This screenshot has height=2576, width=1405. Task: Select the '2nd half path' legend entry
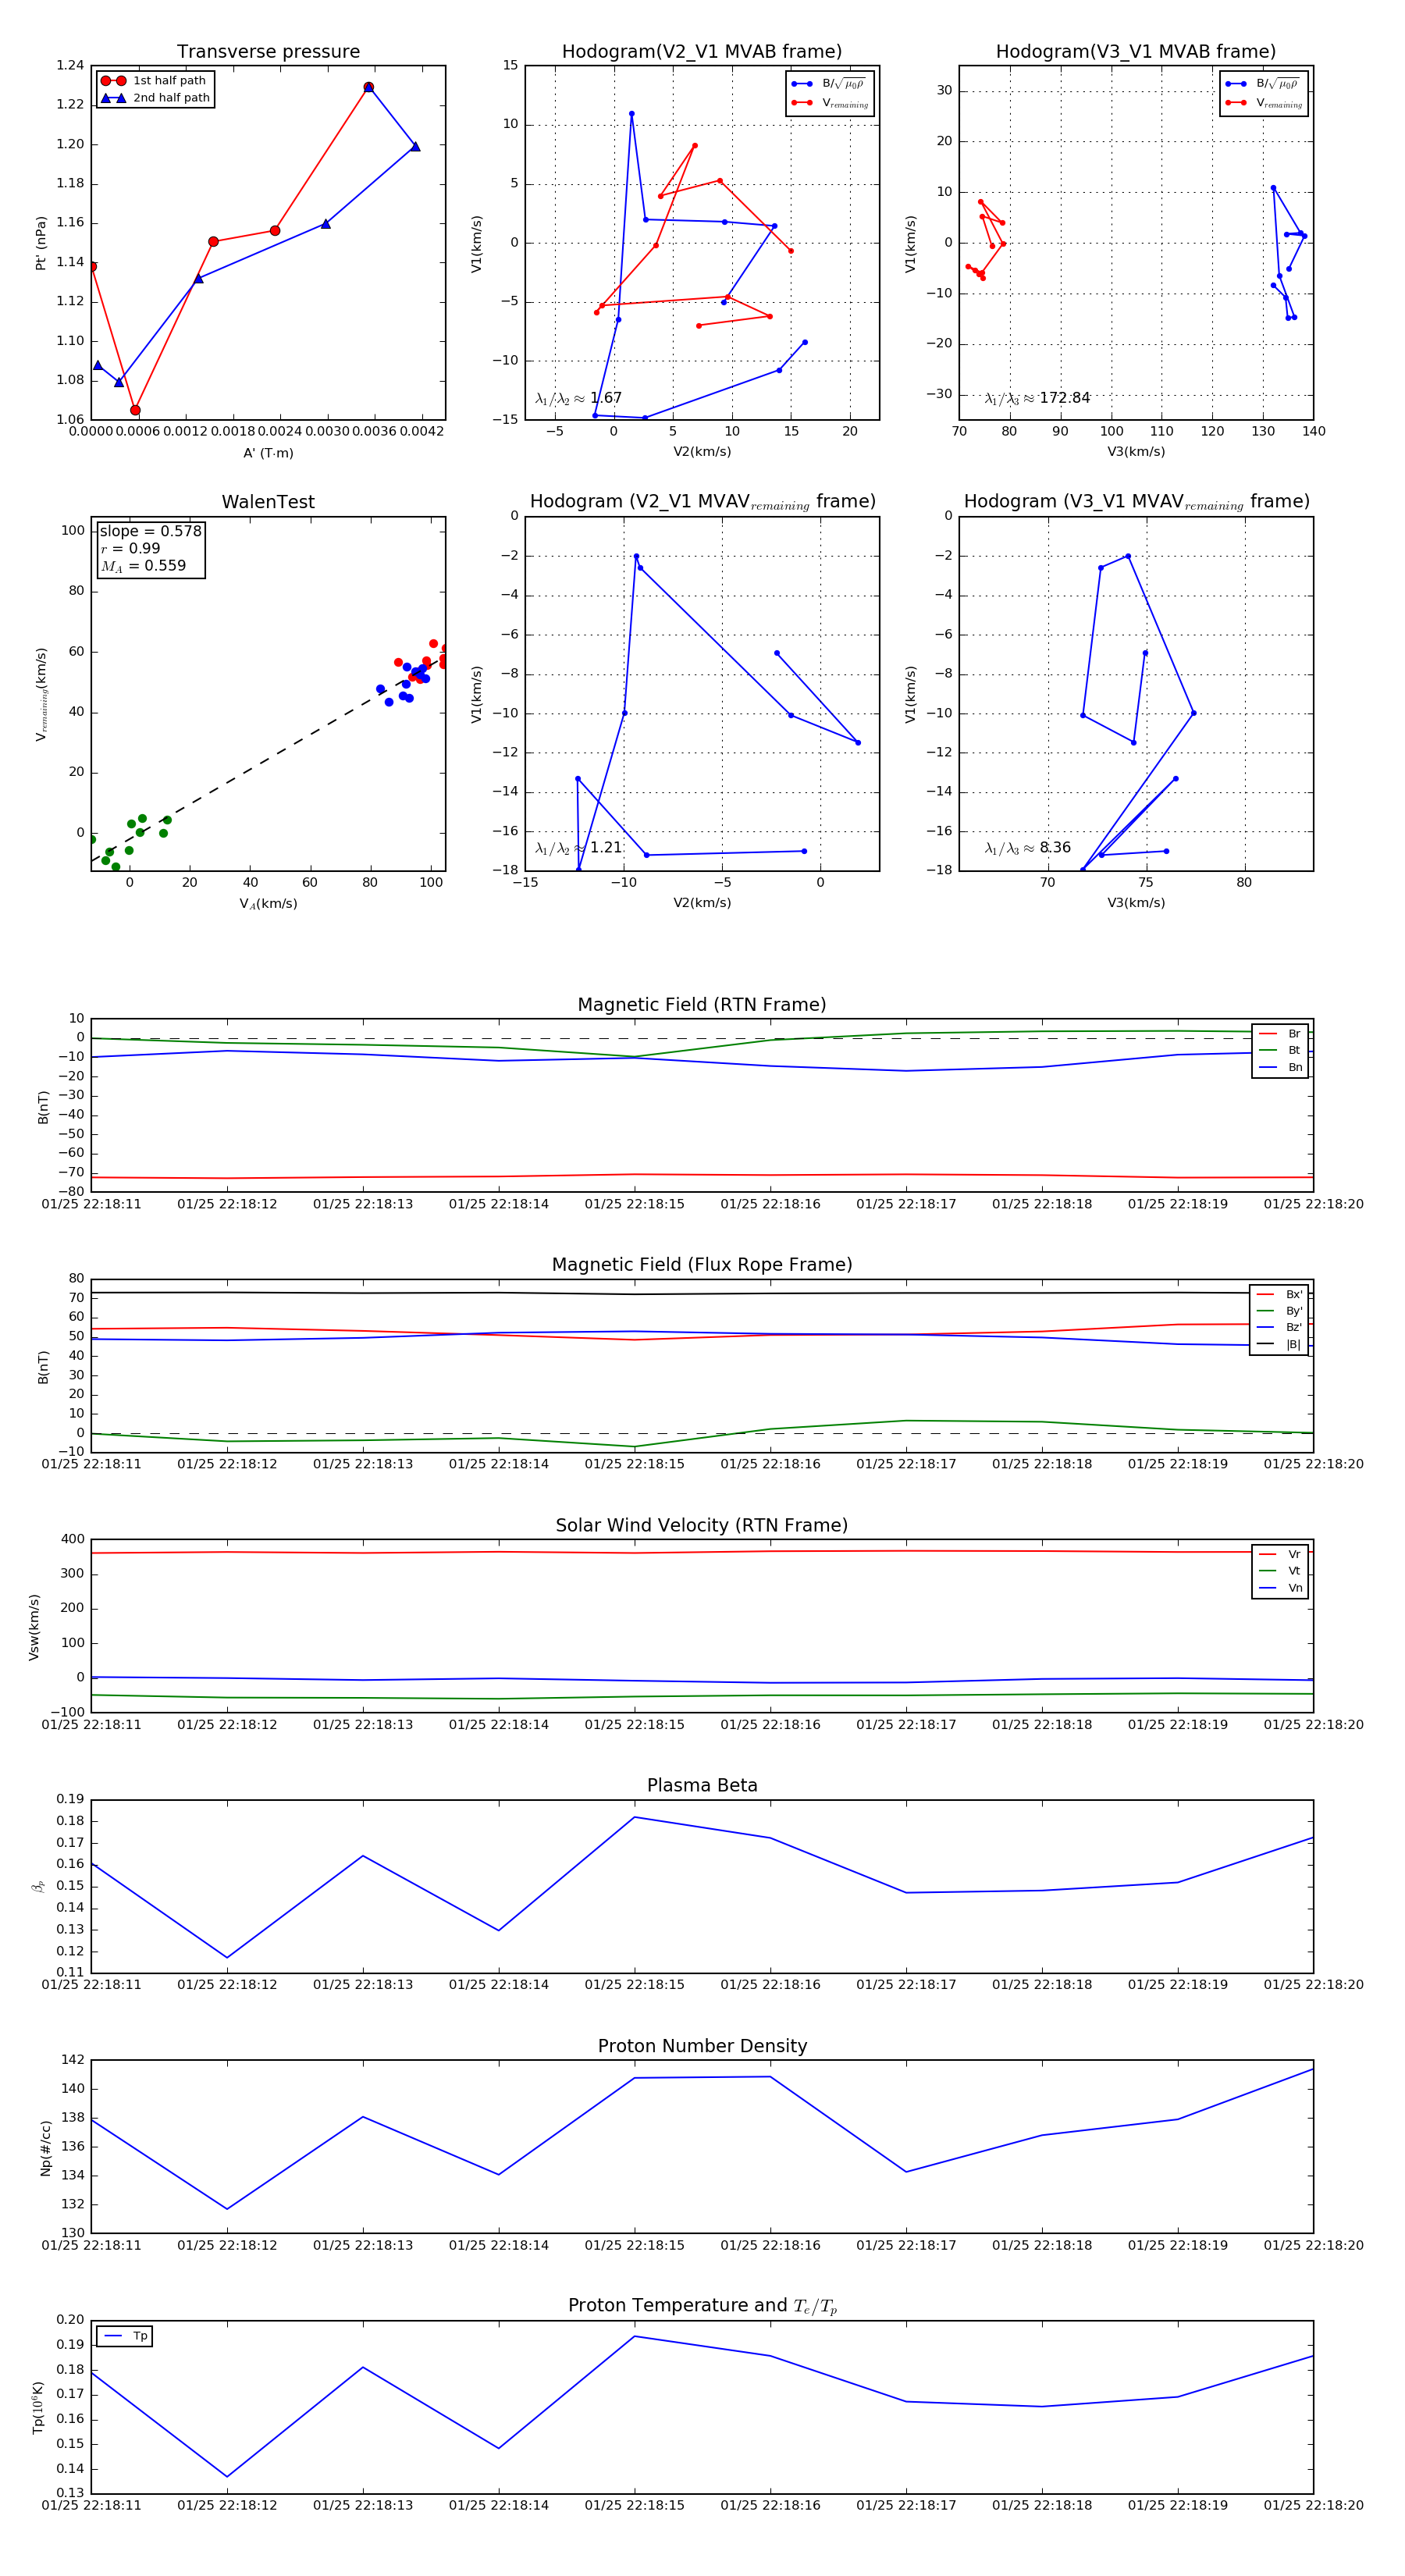[x=155, y=98]
